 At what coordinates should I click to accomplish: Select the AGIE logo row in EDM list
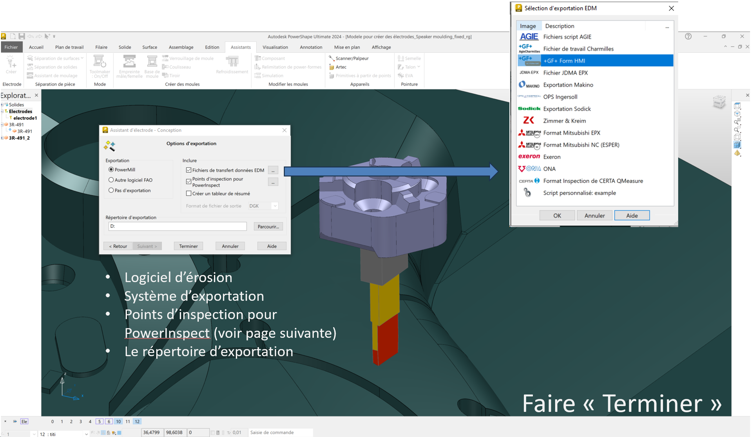click(x=595, y=37)
